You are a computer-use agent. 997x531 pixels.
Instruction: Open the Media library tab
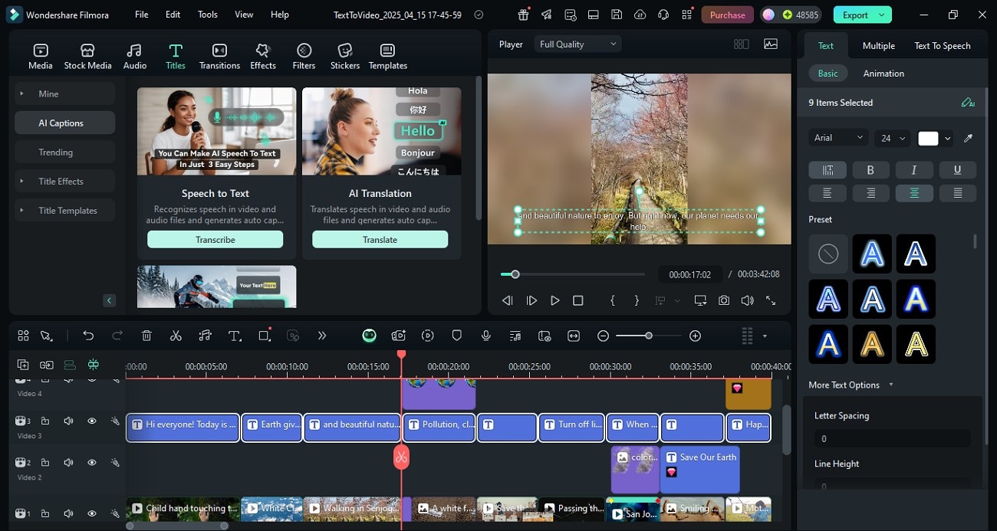click(41, 57)
